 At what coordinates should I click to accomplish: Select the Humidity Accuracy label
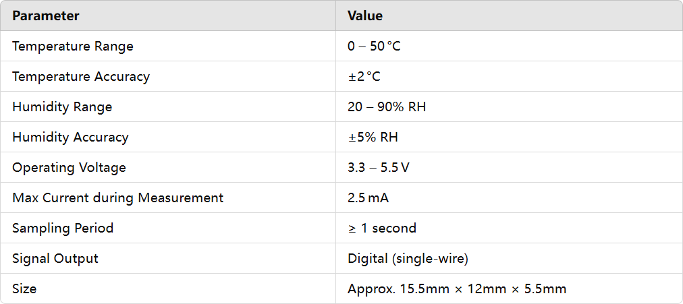(x=70, y=137)
